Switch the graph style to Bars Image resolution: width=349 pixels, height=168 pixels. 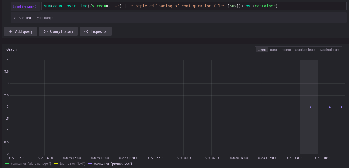click(x=273, y=50)
